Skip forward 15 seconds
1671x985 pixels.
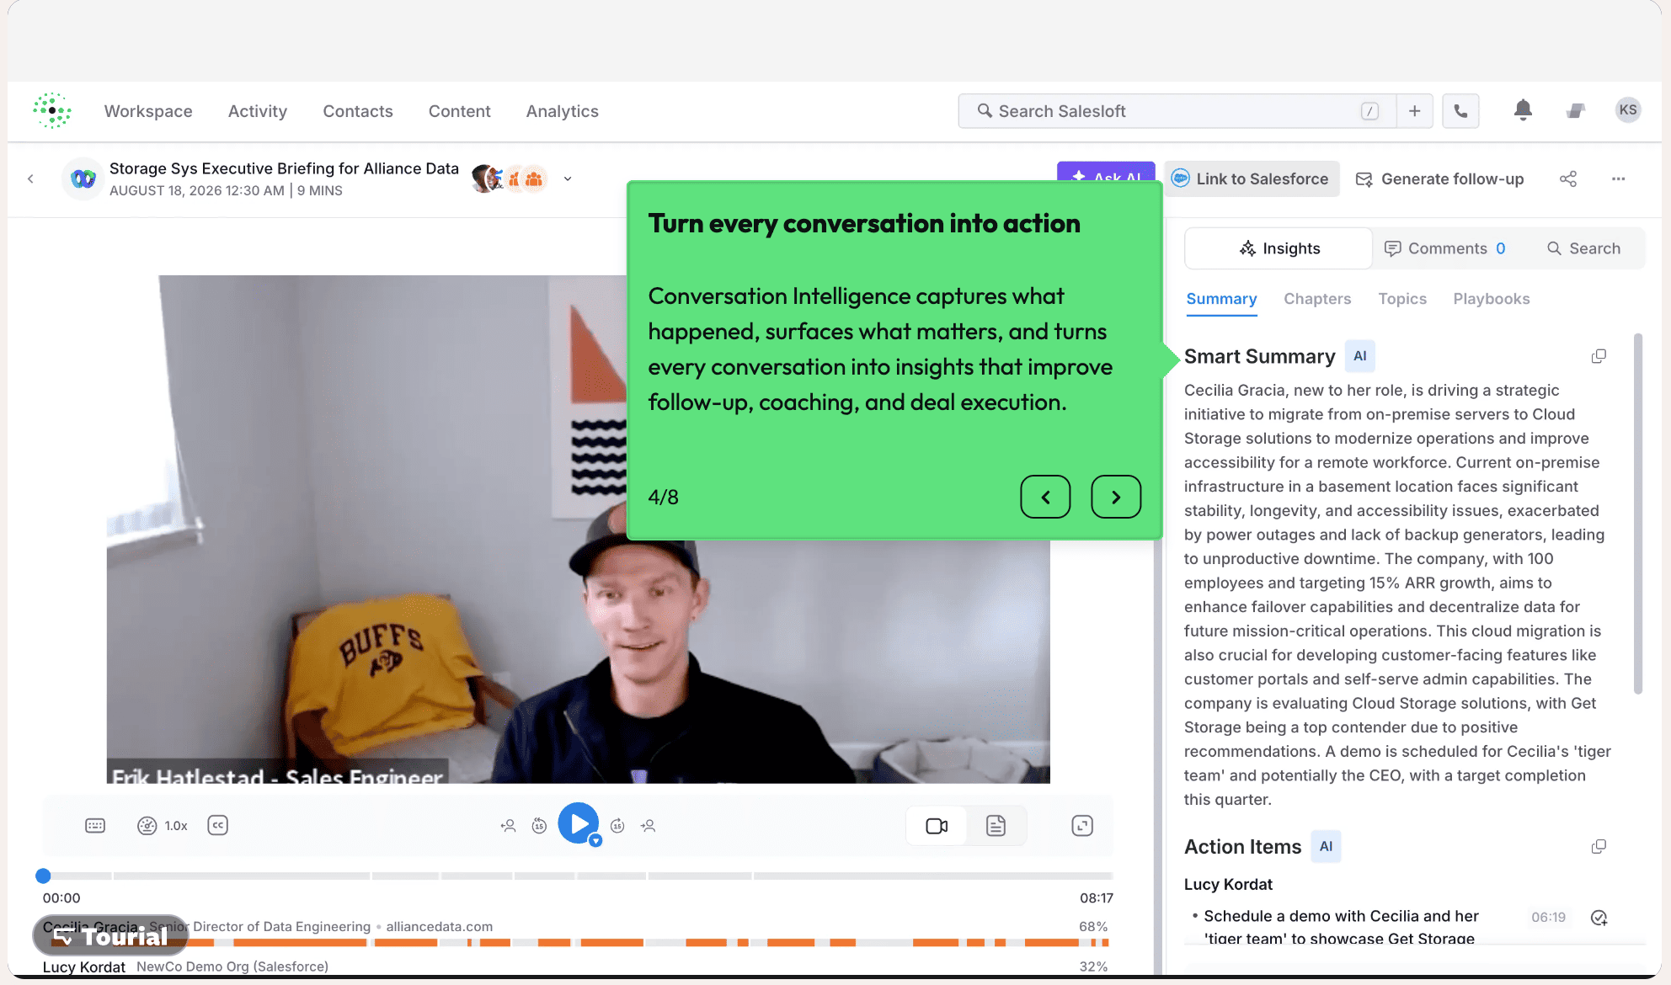point(617,826)
